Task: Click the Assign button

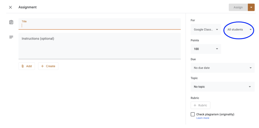Action: tap(238, 7)
